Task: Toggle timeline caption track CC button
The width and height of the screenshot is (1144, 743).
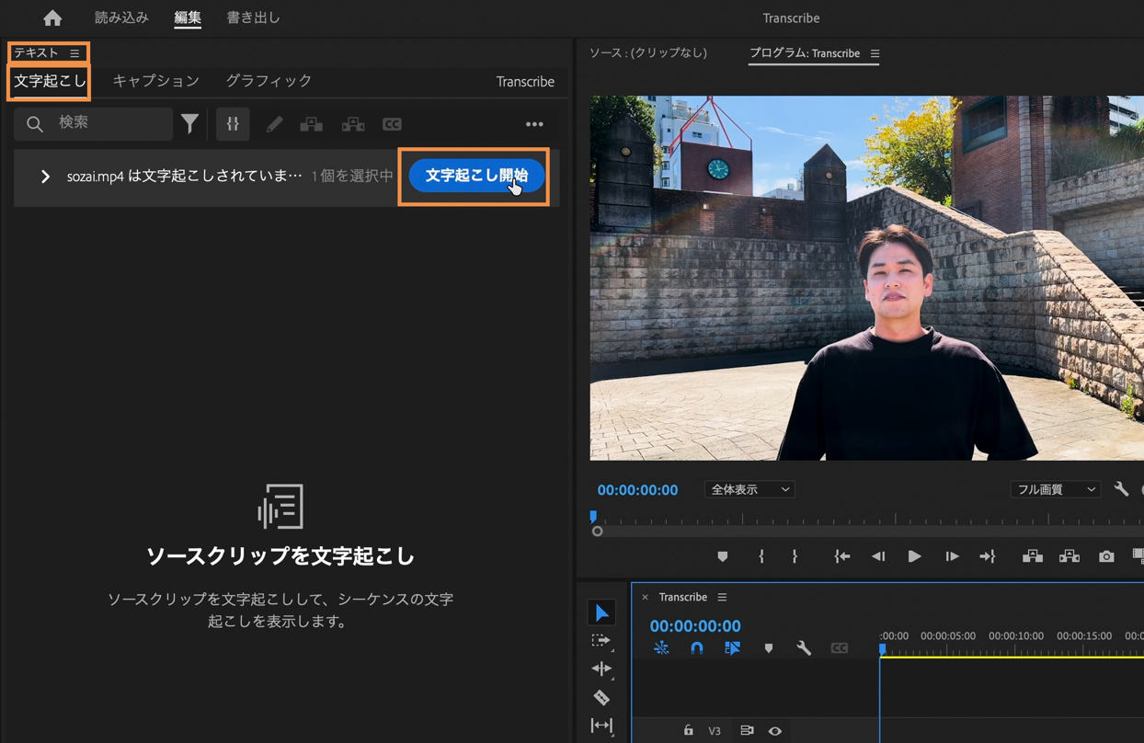Action: pos(840,648)
